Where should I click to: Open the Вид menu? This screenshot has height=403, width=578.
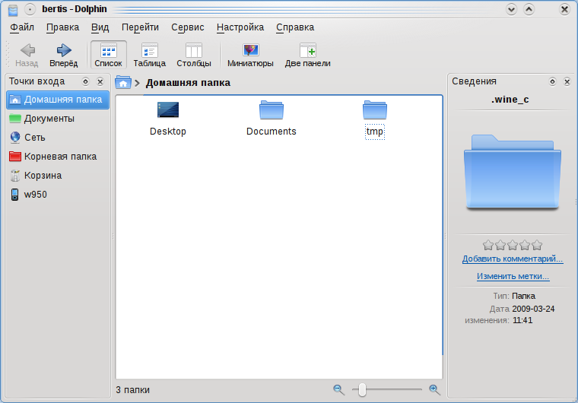tap(100, 27)
